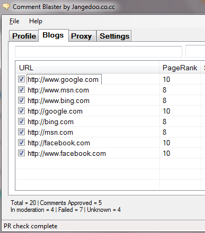Click the 'Total = 20 | Comments Approved = 5' summary
The image size is (205, 233).
coord(56,203)
